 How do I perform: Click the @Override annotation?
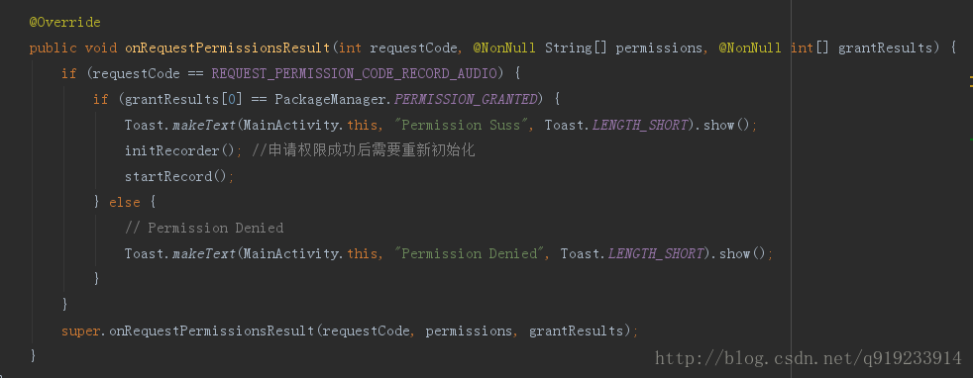click(64, 23)
